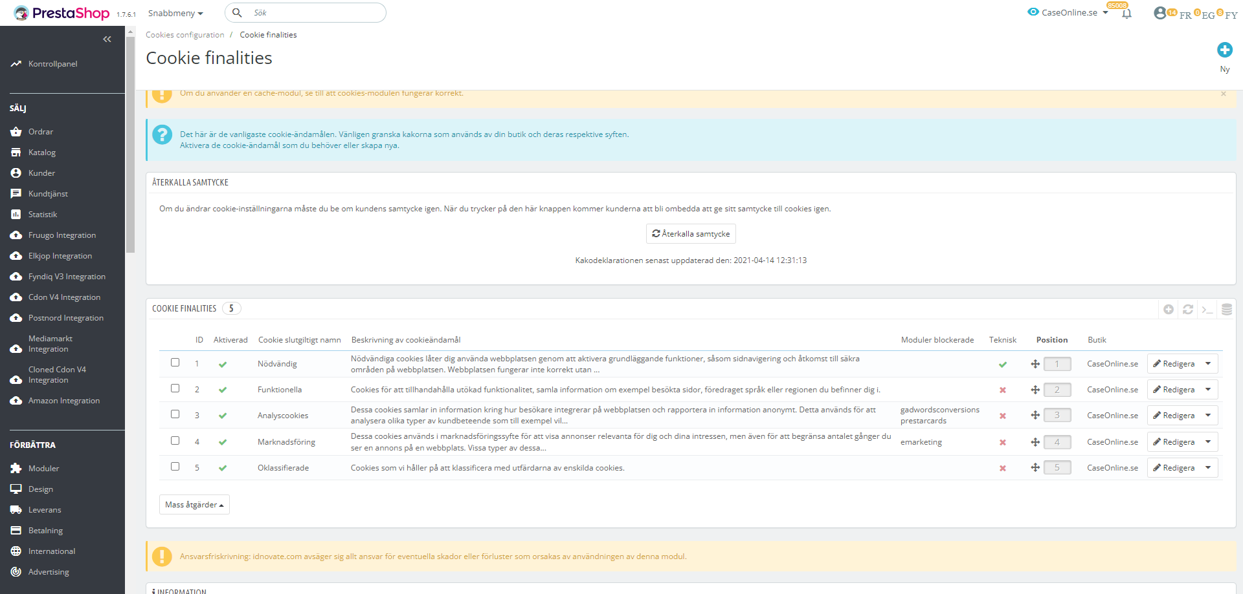Open the employee profile avatar icon
This screenshot has height=594, width=1243.
tap(1160, 13)
